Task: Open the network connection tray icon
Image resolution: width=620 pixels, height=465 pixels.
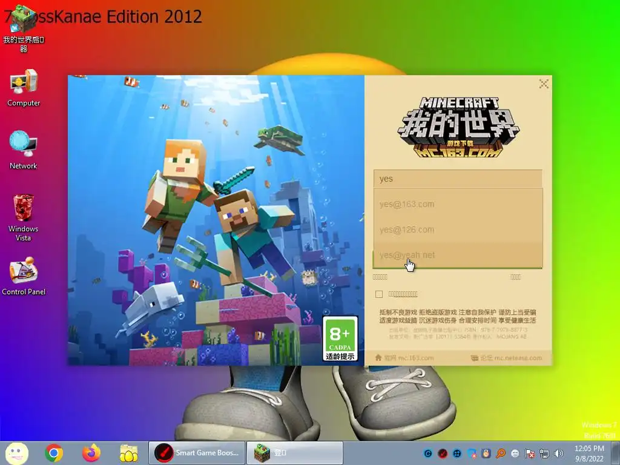Action: point(544,453)
